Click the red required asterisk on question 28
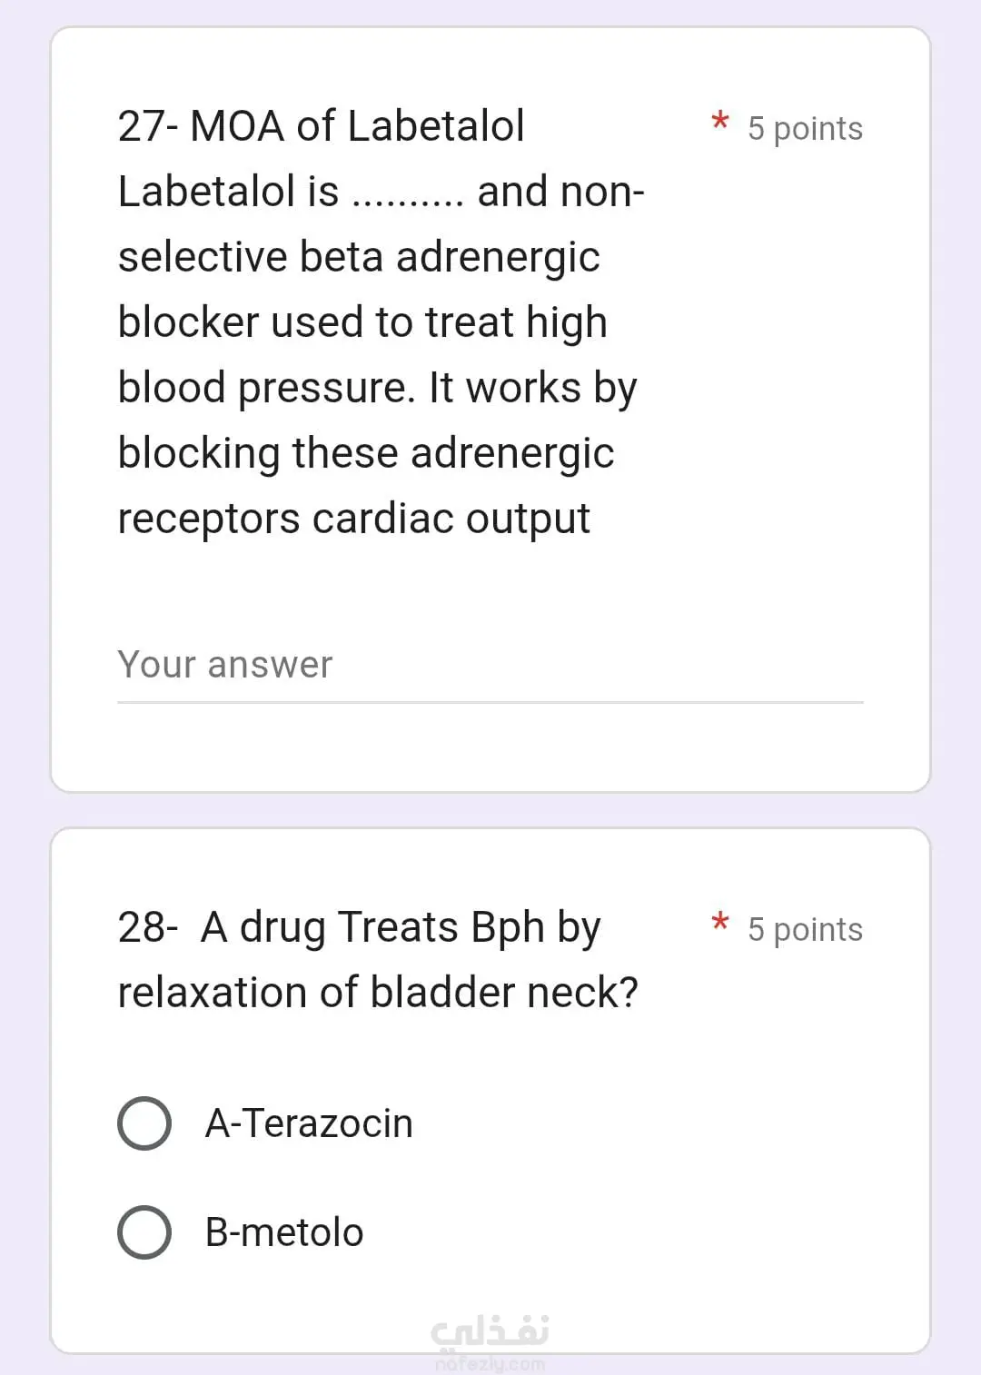This screenshot has height=1375, width=981. [x=720, y=922]
